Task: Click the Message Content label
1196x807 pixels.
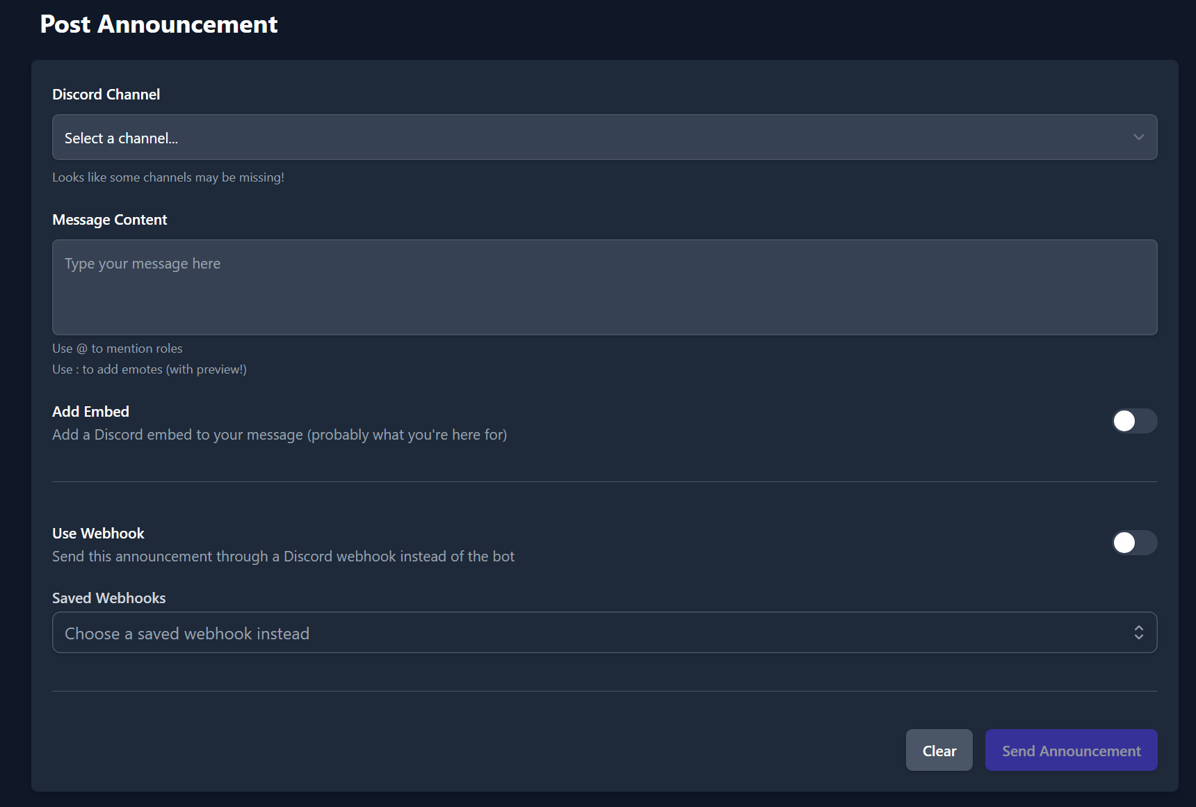Action: click(110, 220)
